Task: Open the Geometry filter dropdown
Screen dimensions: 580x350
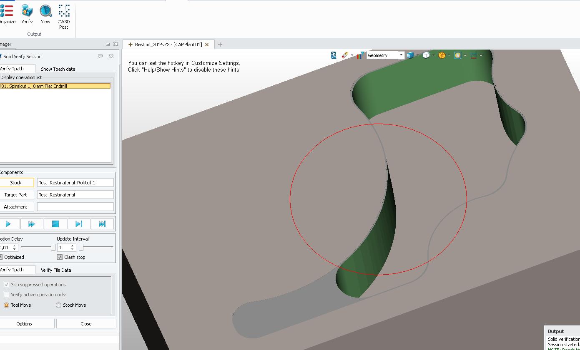Action: 385,55
